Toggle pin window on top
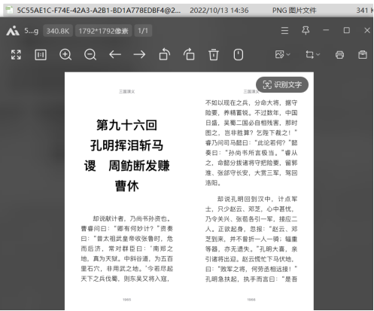 click(306, 30)
